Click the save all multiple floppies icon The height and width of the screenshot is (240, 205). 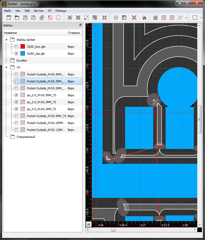[42, 18]
